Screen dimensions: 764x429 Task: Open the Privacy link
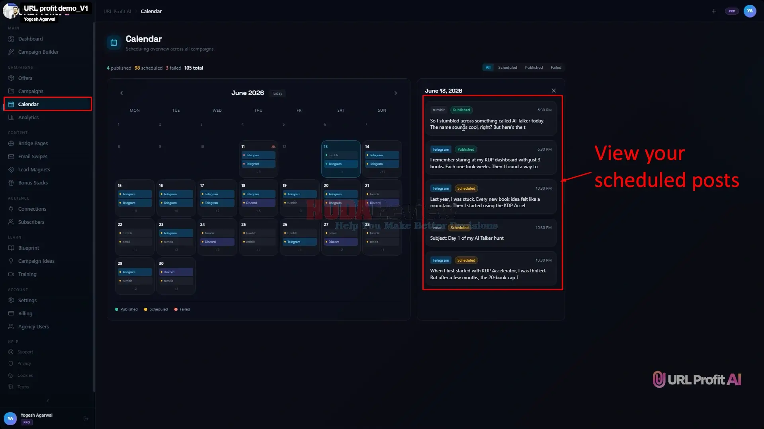(24, 363)
